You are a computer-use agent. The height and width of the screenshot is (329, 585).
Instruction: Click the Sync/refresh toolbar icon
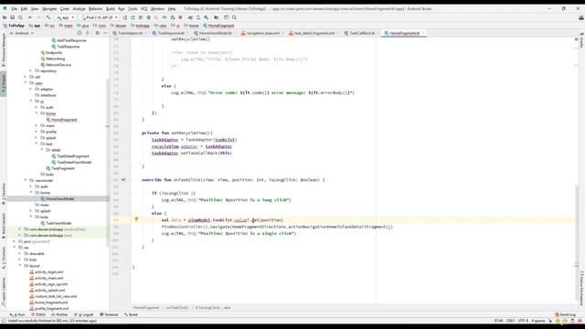pos(20,17)
